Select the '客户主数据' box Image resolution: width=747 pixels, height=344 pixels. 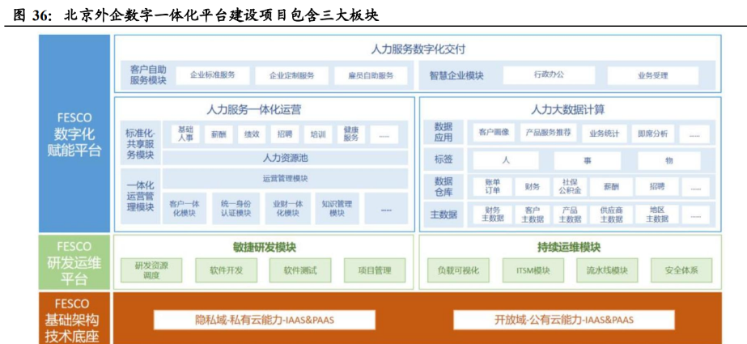coord(533,214)
